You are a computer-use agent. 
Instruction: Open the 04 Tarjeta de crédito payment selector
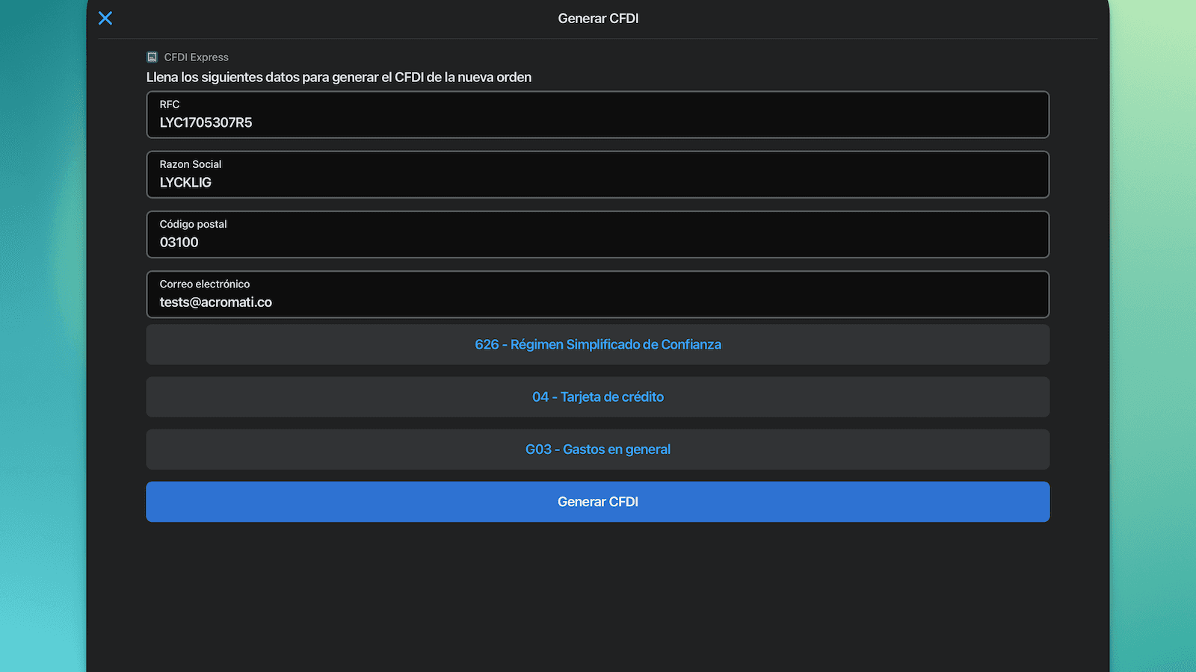(x=598, y=397)
